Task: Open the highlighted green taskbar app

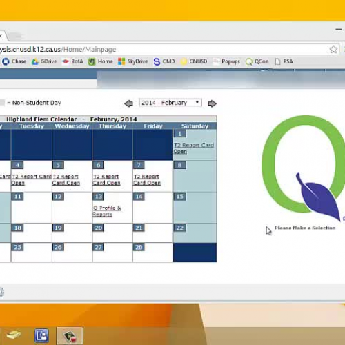Action: [x=70, y=336]
